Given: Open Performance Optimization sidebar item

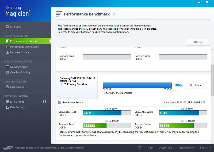Looking at the screenshot, I should (25, 47).
